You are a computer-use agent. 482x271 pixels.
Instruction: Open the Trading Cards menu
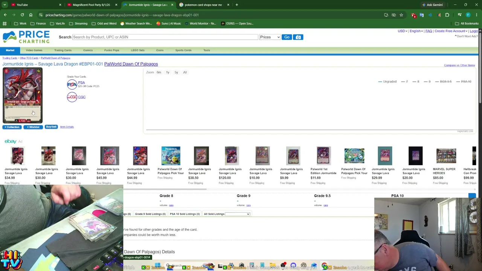pos(63,50)
